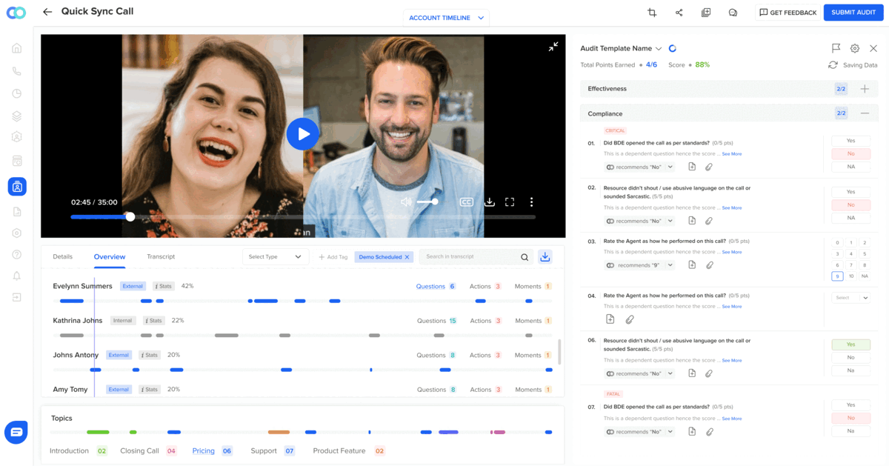Viewport: 889px width, 466px height.
Task: Switch to the Transcript tab
Action: tap(161, 256)
